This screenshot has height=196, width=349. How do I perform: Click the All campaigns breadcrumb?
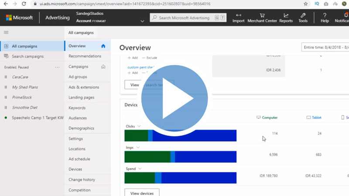tap(81, 32)
